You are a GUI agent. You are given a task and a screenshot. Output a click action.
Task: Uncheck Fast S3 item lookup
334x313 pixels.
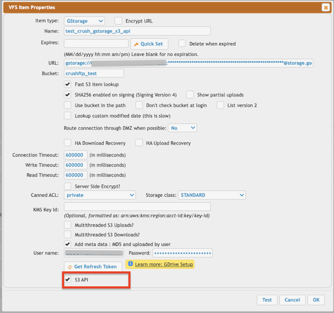(x=68, y=84)
